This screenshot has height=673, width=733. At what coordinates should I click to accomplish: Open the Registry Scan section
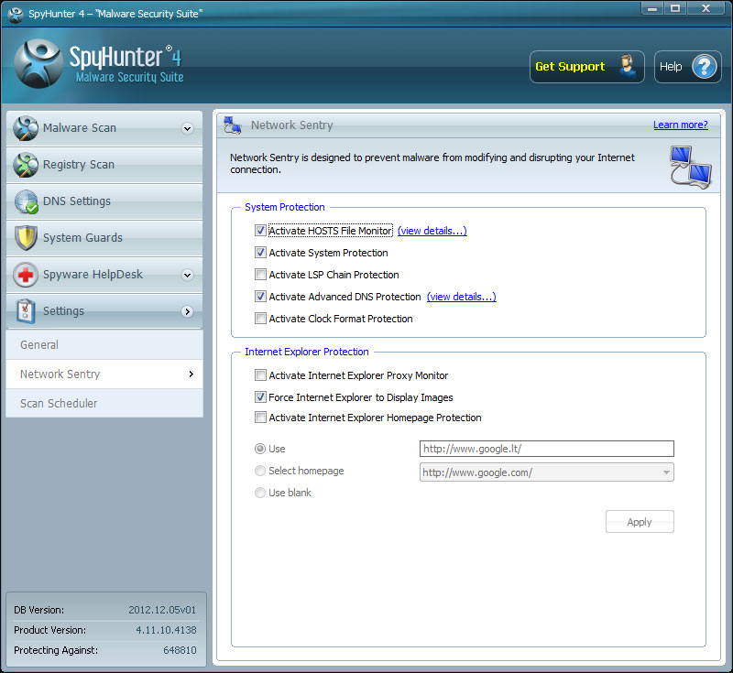point(104,165)
